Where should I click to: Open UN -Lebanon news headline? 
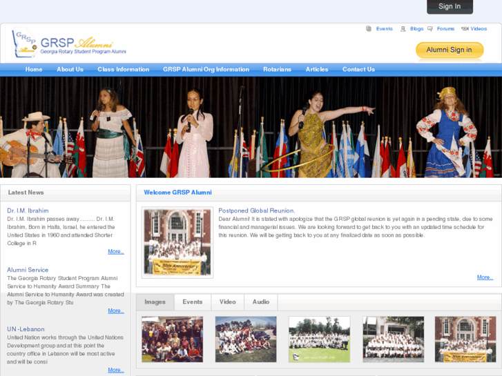coord(26,329)
